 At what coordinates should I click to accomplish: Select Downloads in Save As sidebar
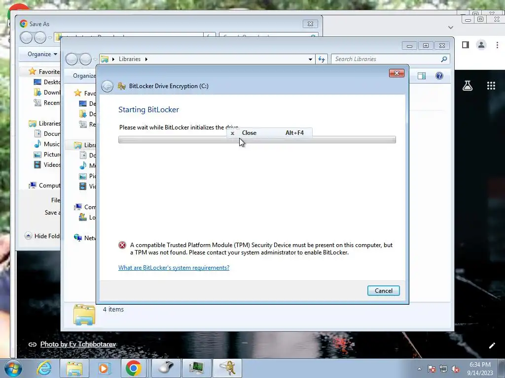47,92
